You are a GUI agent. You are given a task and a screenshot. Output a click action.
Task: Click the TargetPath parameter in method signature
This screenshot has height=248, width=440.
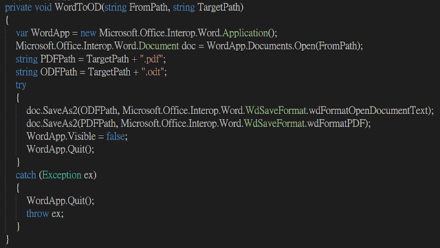[219, 8]
